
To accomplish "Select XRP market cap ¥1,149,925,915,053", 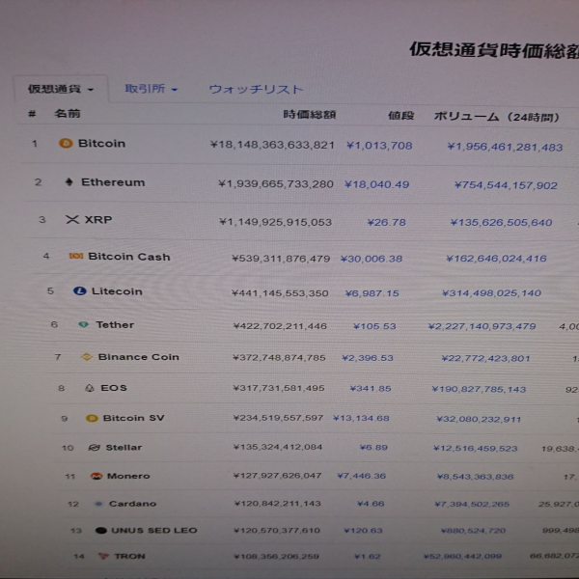I will coord(276,222).
